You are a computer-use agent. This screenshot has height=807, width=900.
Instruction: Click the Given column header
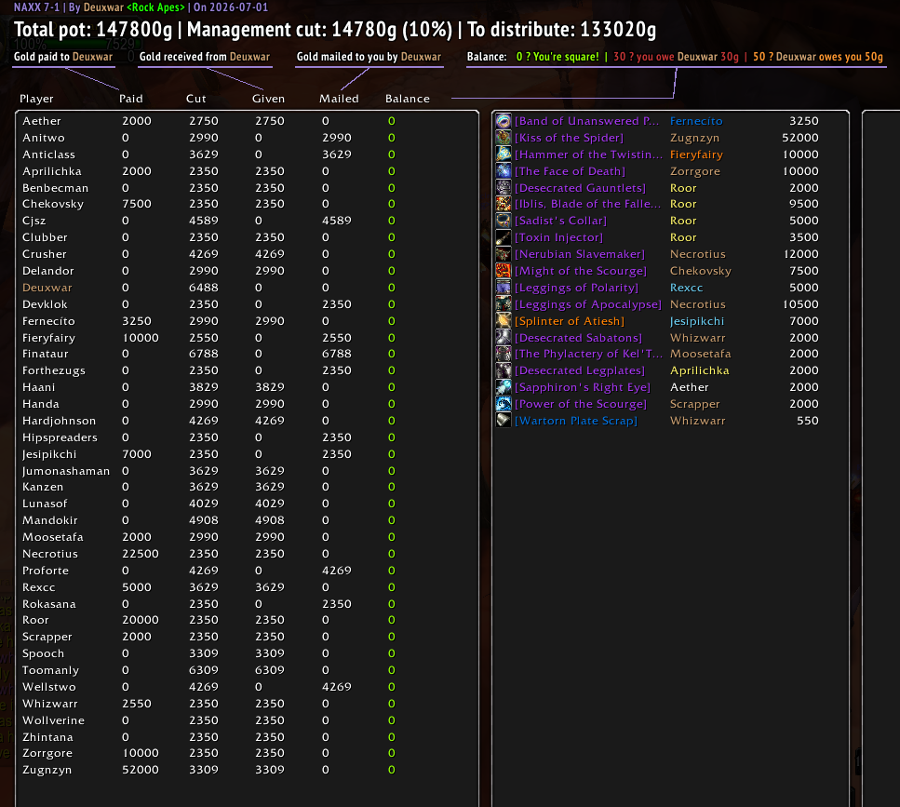pyautogui.click(x=268, y=99)
